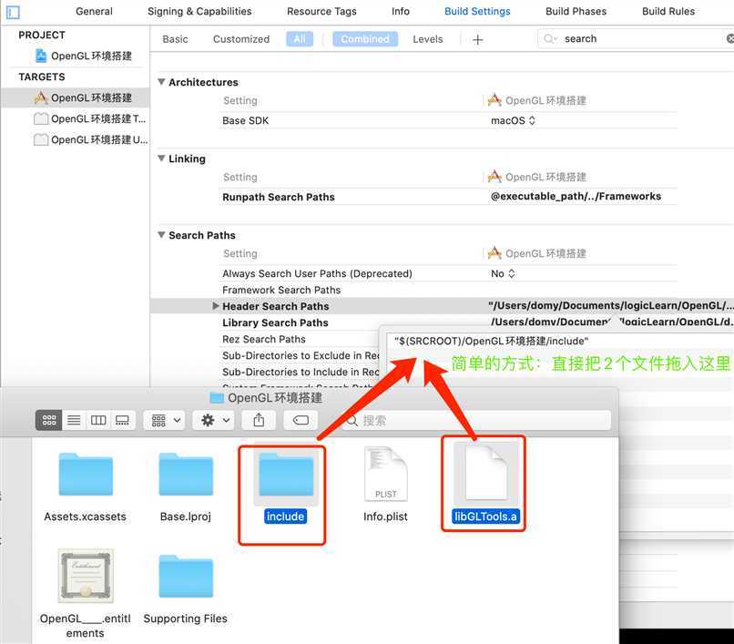Open Finder group-by arrangement dropdown
Image resolution: width=734 pixels, height=644 pixels.
tap(165, 420)
